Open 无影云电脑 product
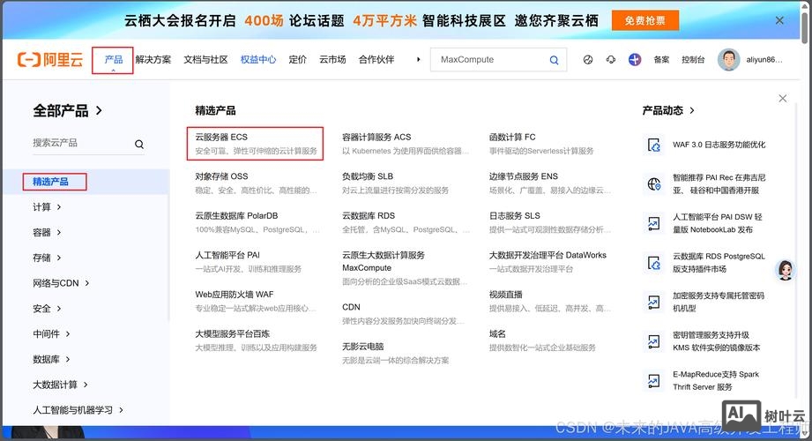This screenshot has height=441, width=812. [362, 346]
